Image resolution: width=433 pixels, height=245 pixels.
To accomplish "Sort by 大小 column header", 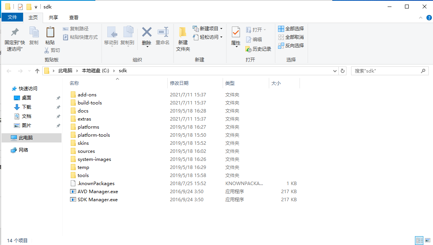I will pyautogui.click(x=276, y=83).
